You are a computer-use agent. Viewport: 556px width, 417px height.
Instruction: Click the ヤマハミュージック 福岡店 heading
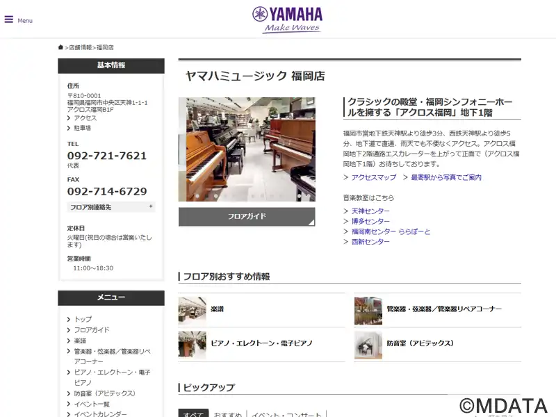(255, 76)
